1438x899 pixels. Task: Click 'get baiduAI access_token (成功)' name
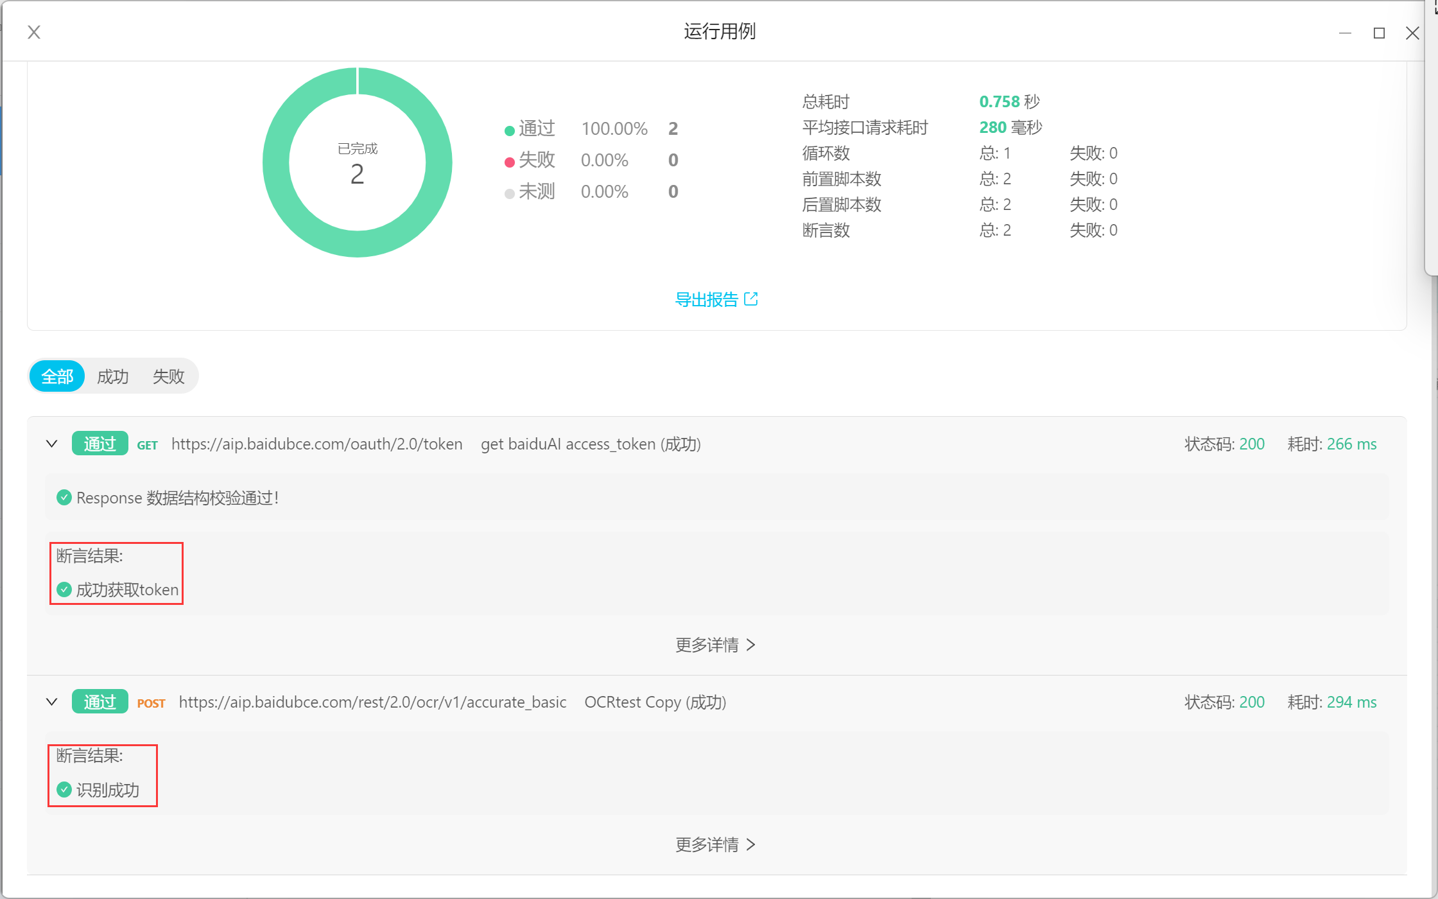(x=591, y=444)
